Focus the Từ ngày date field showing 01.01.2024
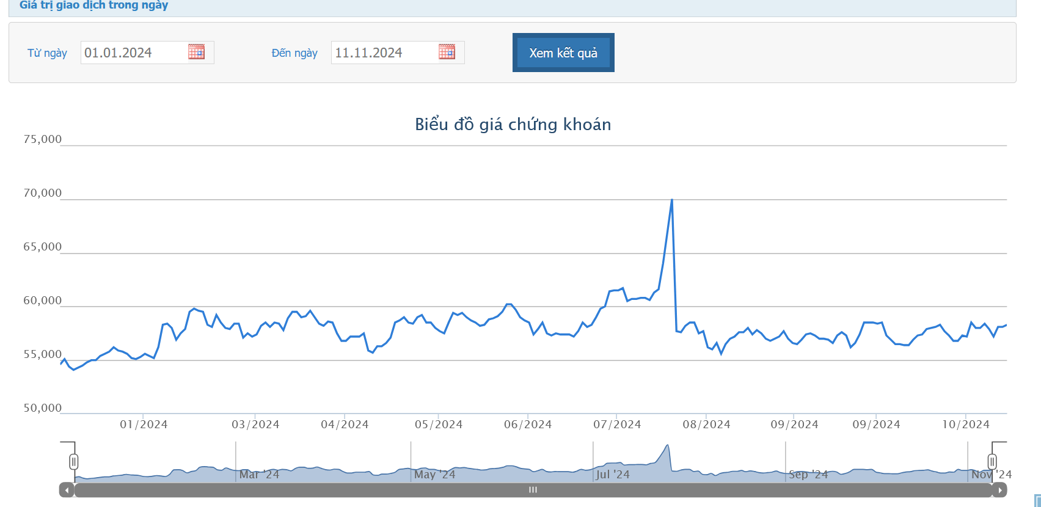Viewport: 1041px width, 507px height. point(133,53)
